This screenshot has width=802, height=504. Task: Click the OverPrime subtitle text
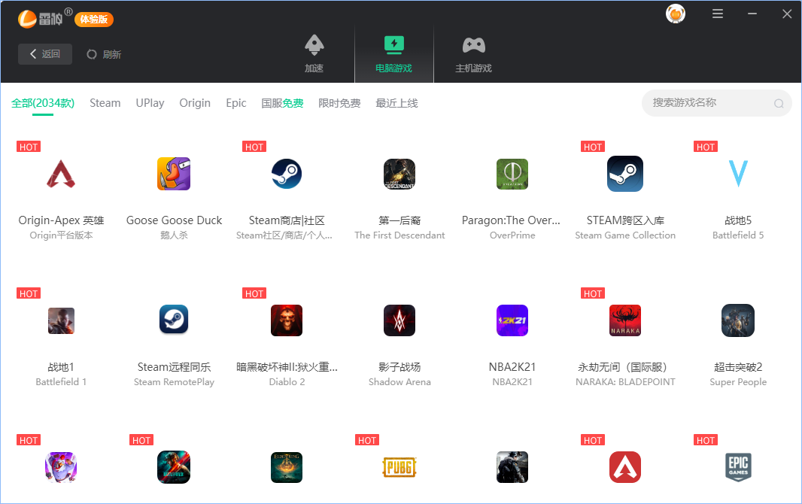[512, 235]
